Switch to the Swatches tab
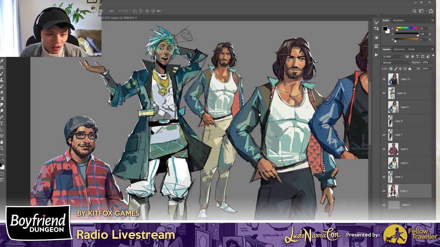 point(398,20)
